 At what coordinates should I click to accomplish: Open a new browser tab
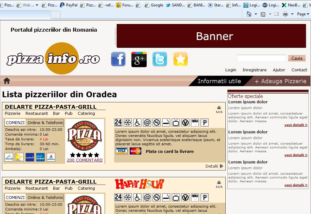click(x=56, y=15)
